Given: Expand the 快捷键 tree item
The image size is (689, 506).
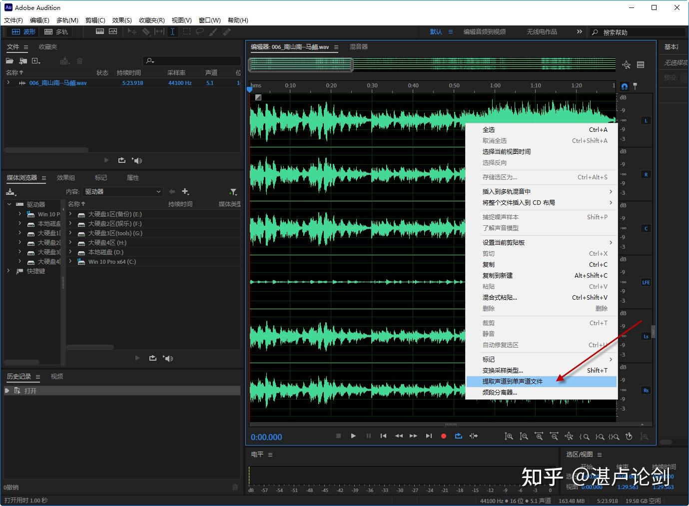Looking at the screenshot, I should (x=9, y=271).
